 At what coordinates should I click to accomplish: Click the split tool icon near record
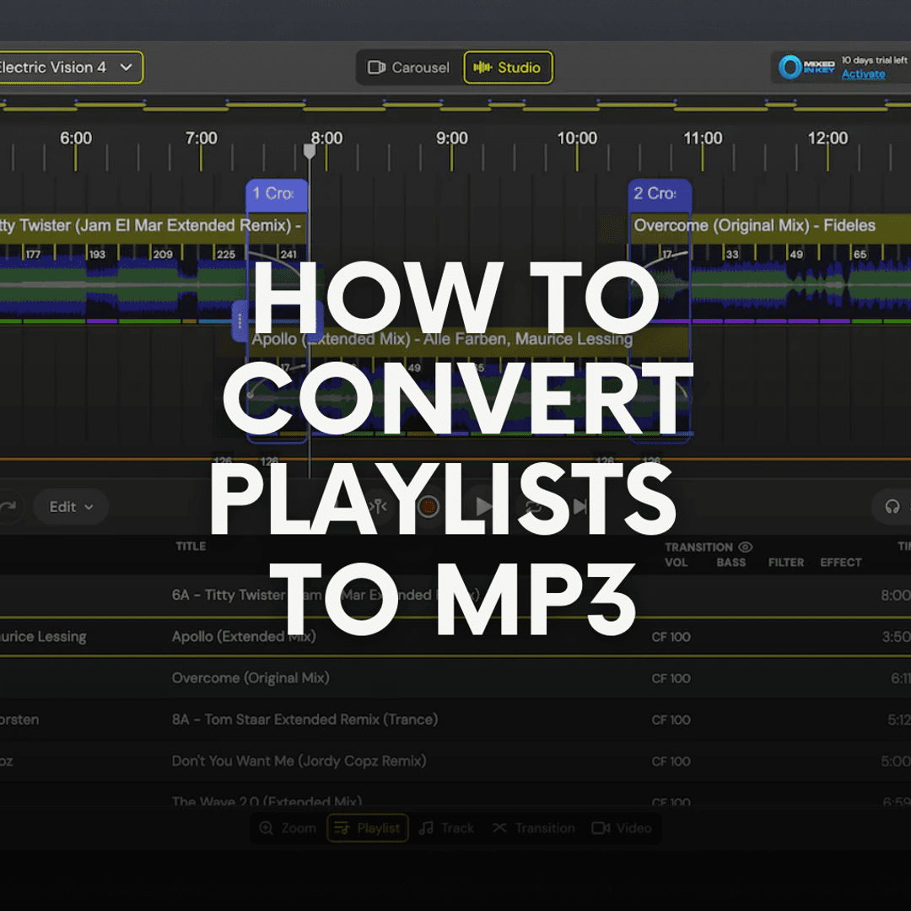(x=379, y=507)
